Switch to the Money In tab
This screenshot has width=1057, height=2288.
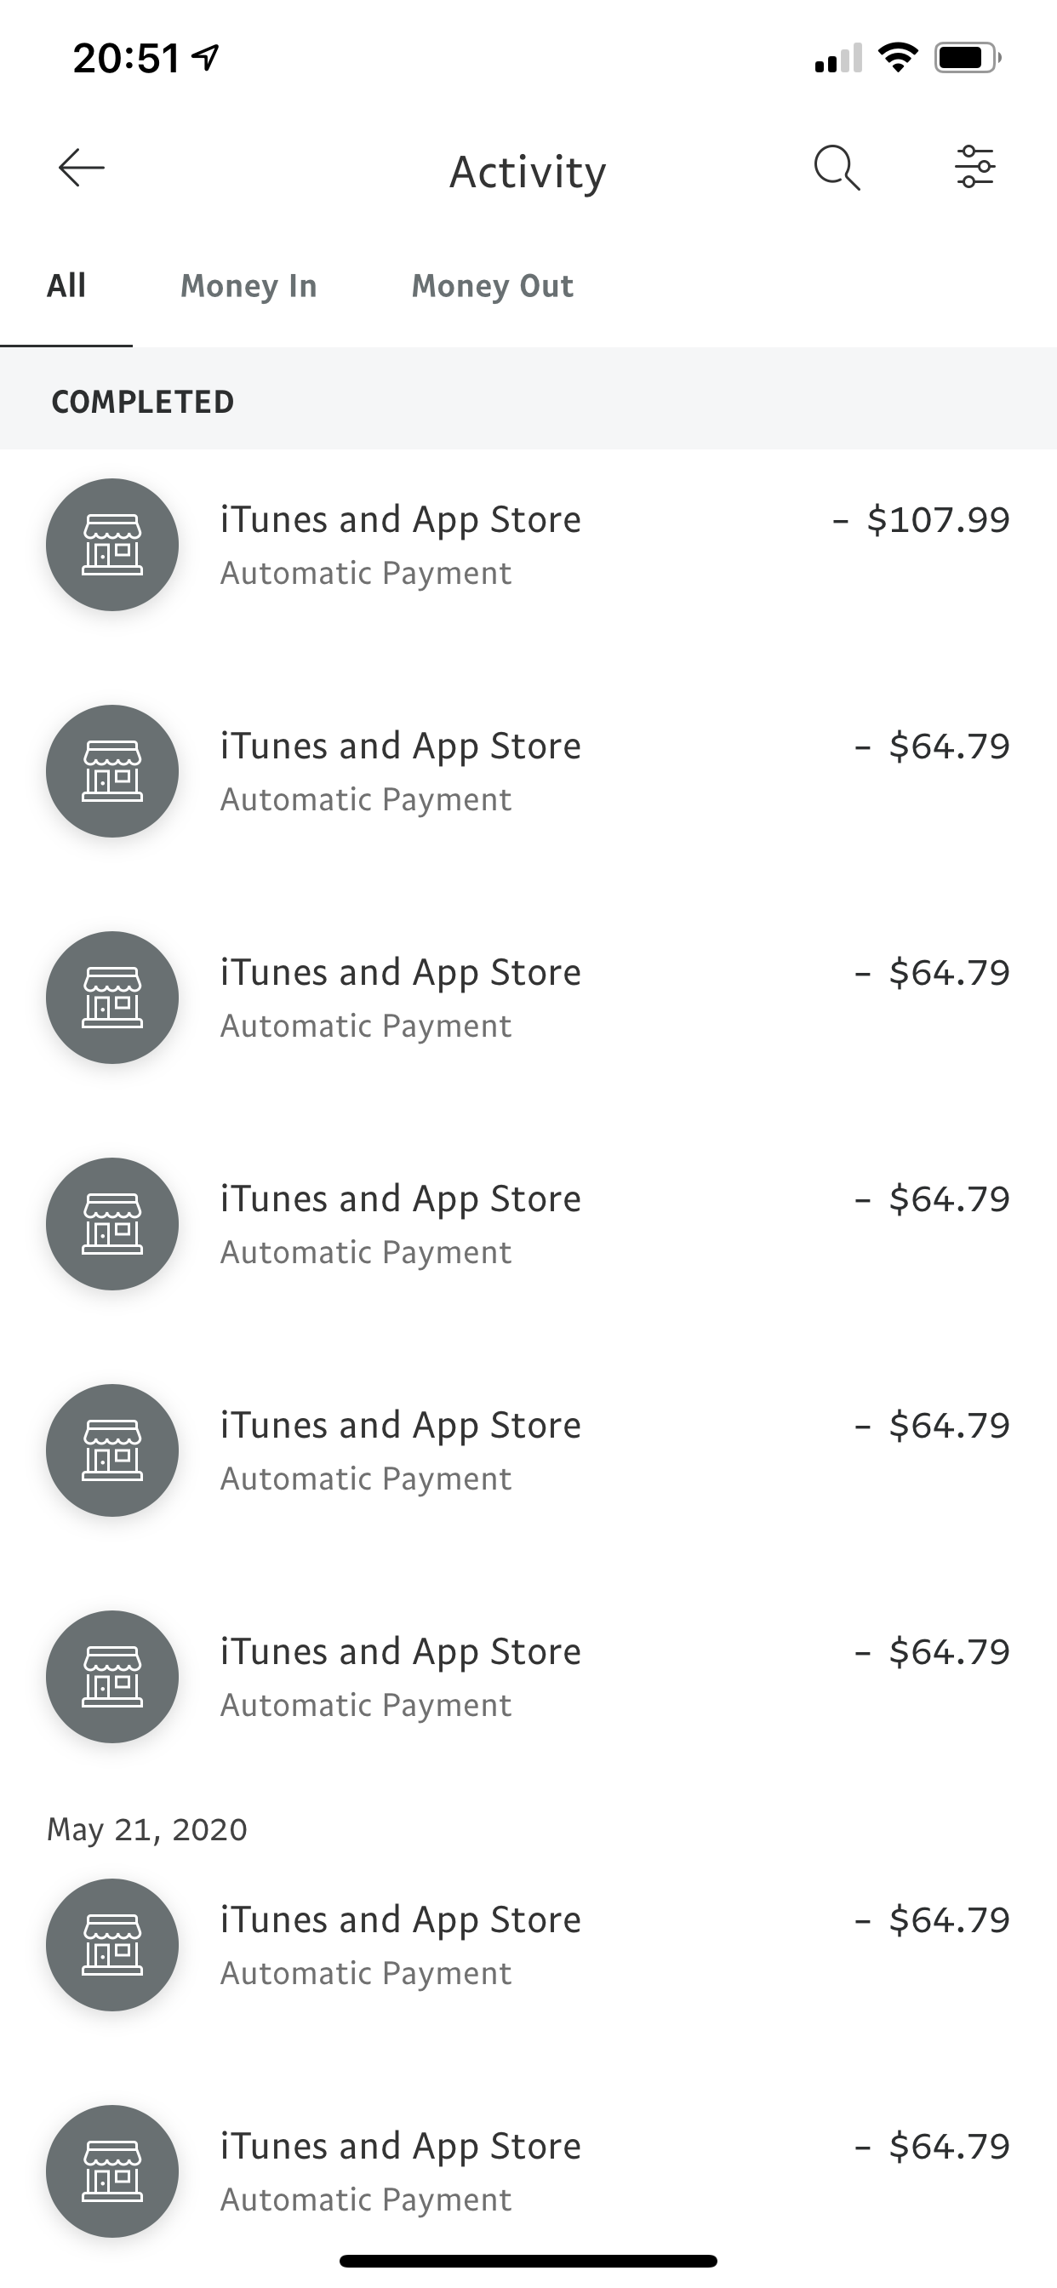[249, 286]
